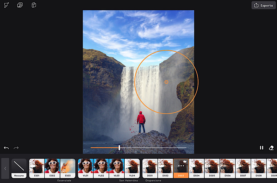Open the book guide icon

[34, 5]
